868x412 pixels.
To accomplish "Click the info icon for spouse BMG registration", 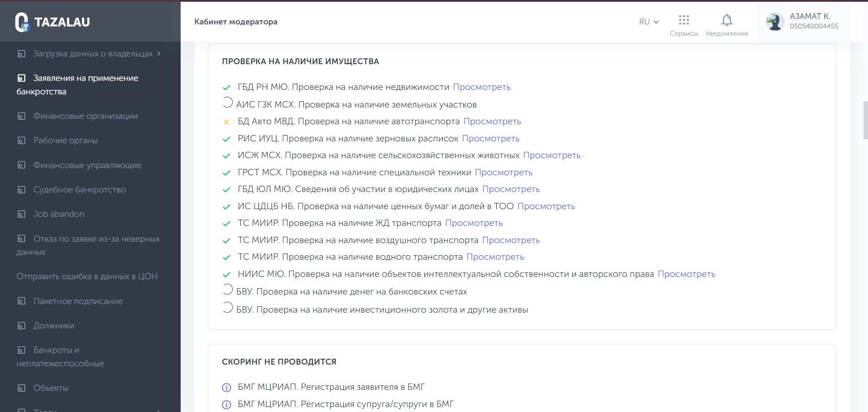I will pos(226,404).
